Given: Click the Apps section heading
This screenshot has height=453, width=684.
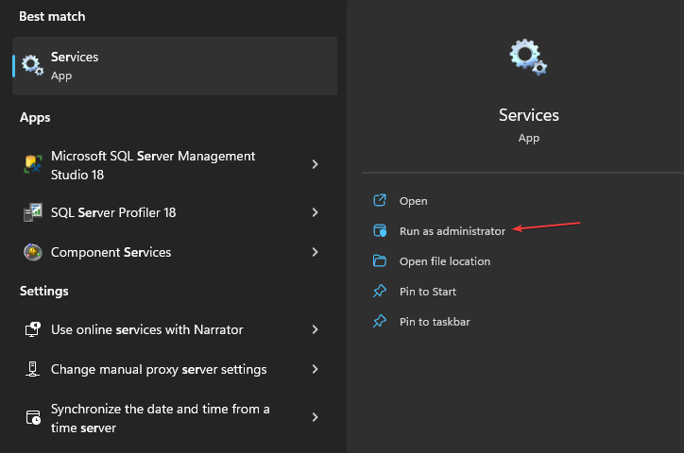Looking at the screenshot, I should (x=35, y=118).
